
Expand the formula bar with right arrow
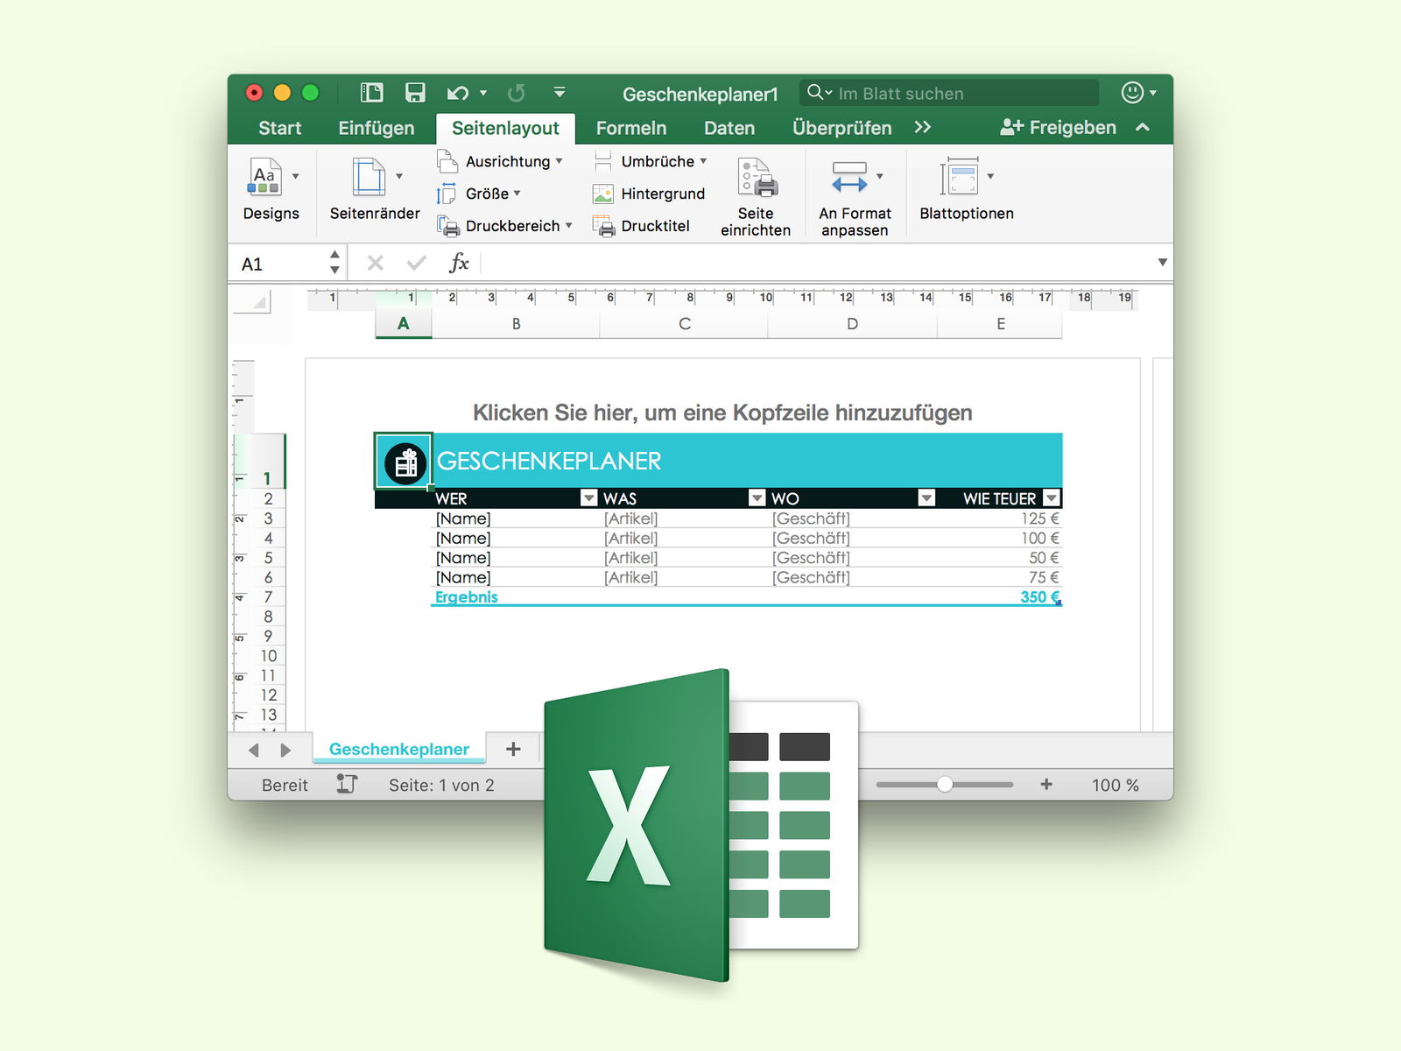[x=1163, y=263]
